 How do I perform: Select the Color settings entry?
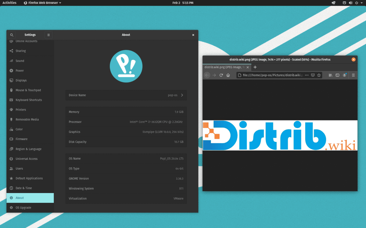point(30,129)
